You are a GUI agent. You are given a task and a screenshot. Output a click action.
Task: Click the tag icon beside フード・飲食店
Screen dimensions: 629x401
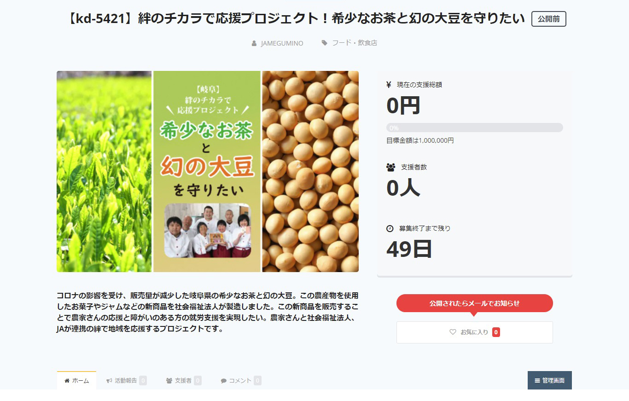pyautogui.click(x=325, y=43)
